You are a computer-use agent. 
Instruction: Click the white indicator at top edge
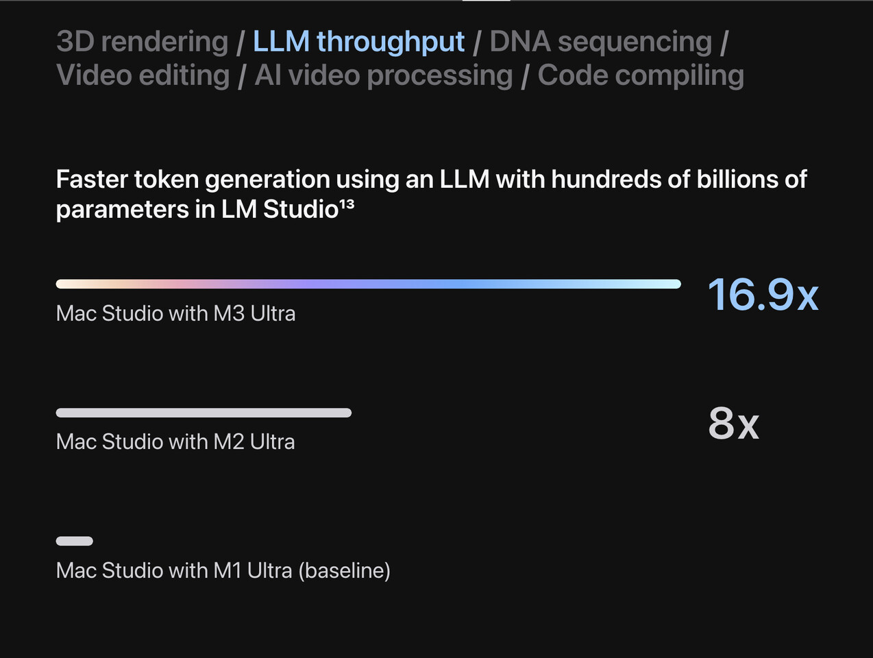click(x=487, y=1)
